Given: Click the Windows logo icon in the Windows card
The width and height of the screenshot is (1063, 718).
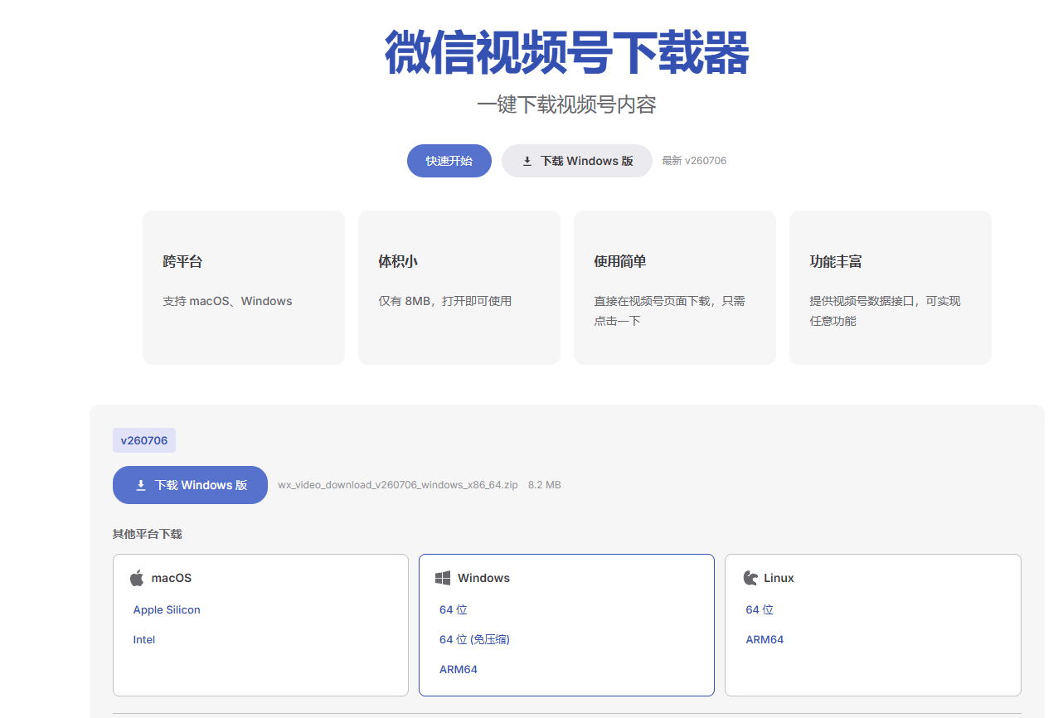Looking at the screenshot, I should (x=443, y=578).
